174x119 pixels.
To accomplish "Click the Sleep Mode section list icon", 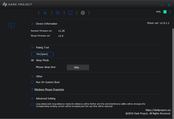I will (32, 60).
